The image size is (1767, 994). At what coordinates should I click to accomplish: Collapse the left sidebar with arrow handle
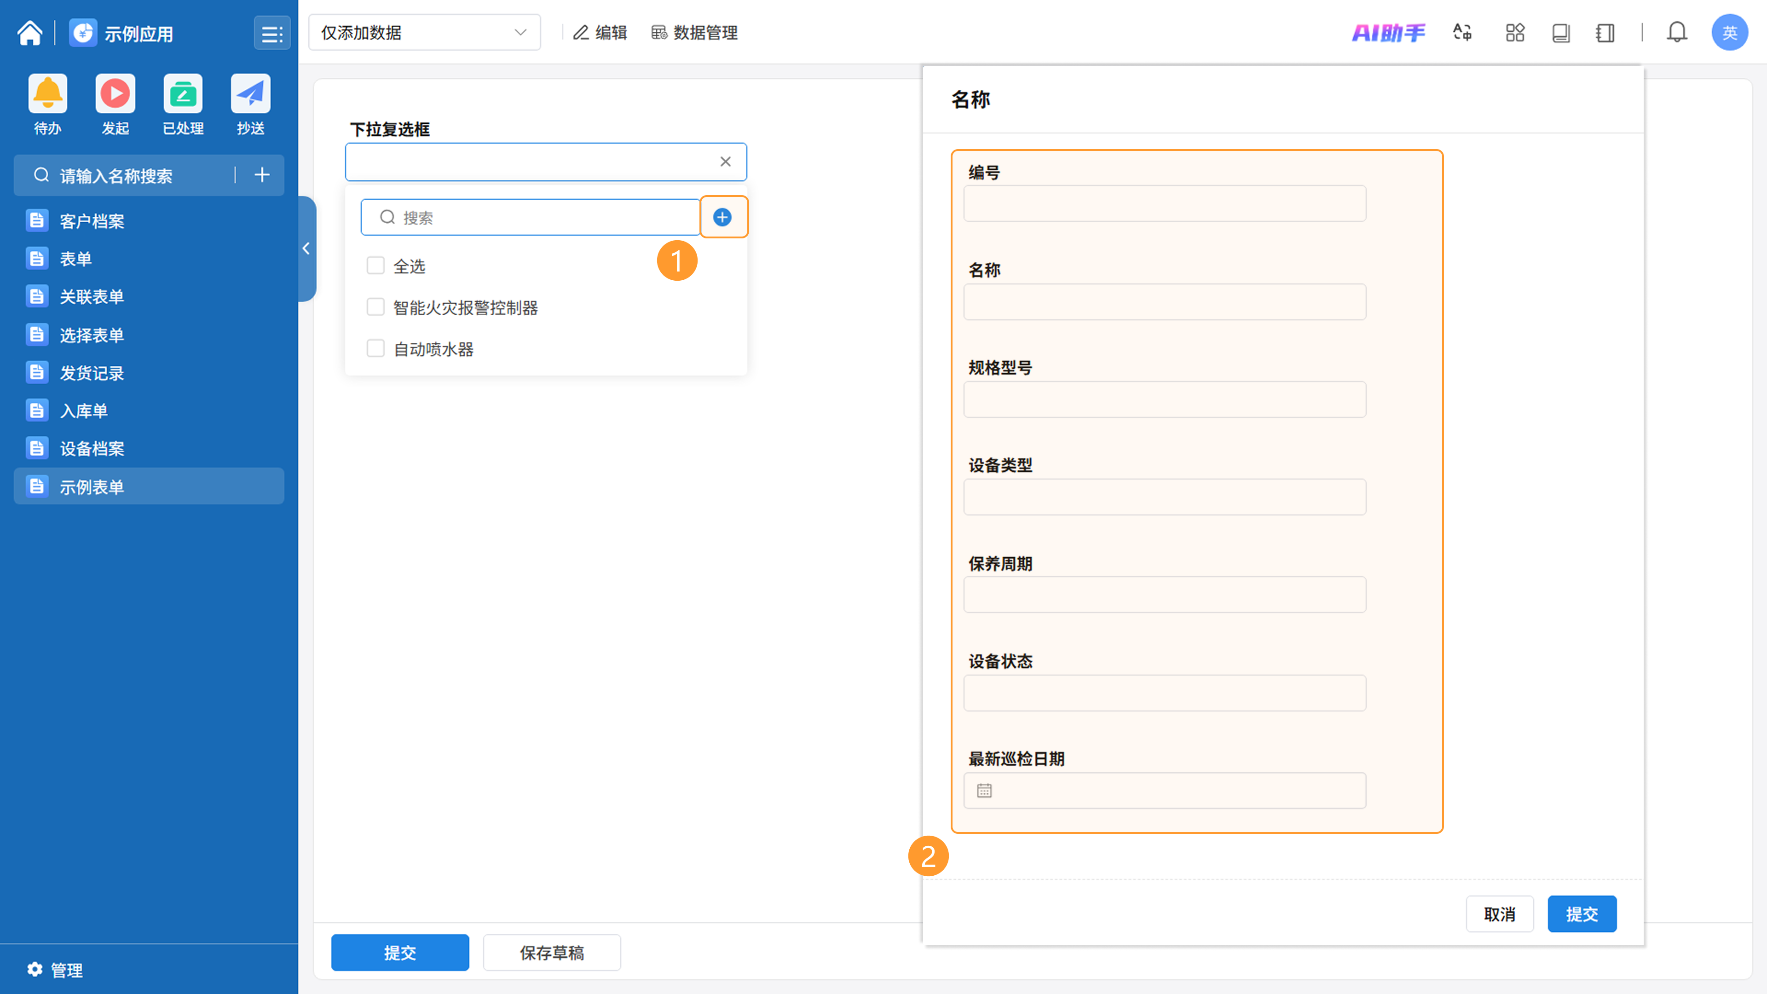(x=306, y=248)
